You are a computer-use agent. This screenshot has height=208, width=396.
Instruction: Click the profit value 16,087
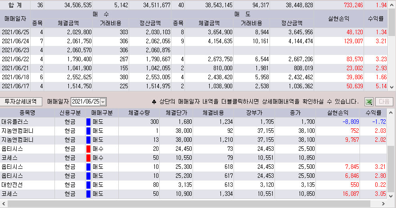tap(351, 194)
